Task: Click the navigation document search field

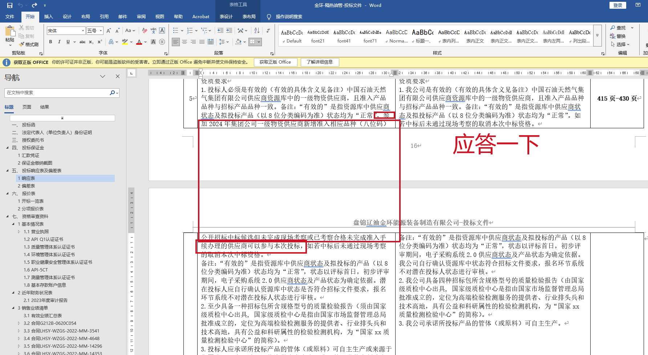Action: (x=57, y=93)
